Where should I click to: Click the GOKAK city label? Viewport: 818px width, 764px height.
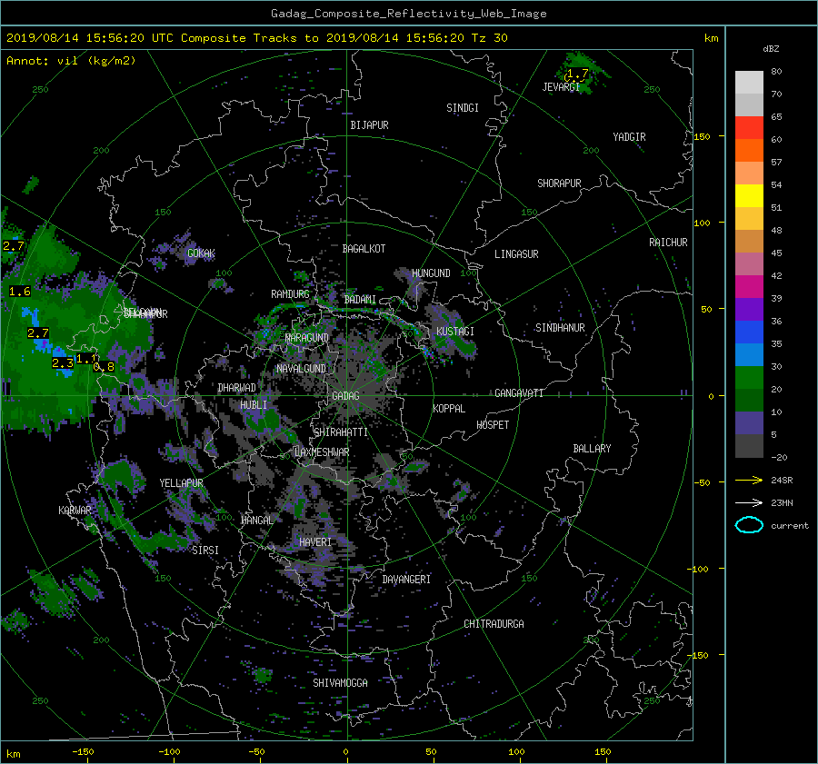click(x=201, y=253)
